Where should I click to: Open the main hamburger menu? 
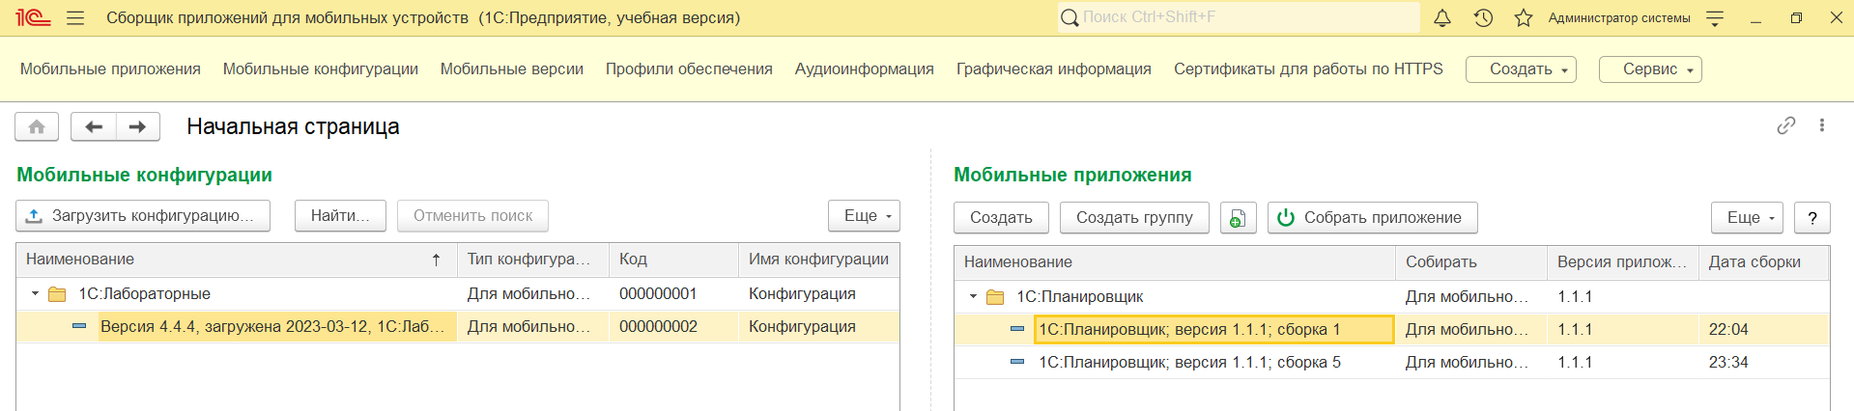[75, 17]
